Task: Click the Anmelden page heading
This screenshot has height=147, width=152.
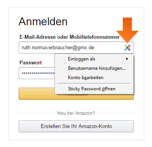Action: [x=43, y=21]
